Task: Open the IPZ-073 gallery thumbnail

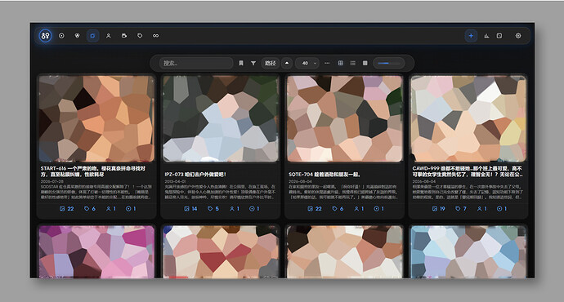Action: 221,118
